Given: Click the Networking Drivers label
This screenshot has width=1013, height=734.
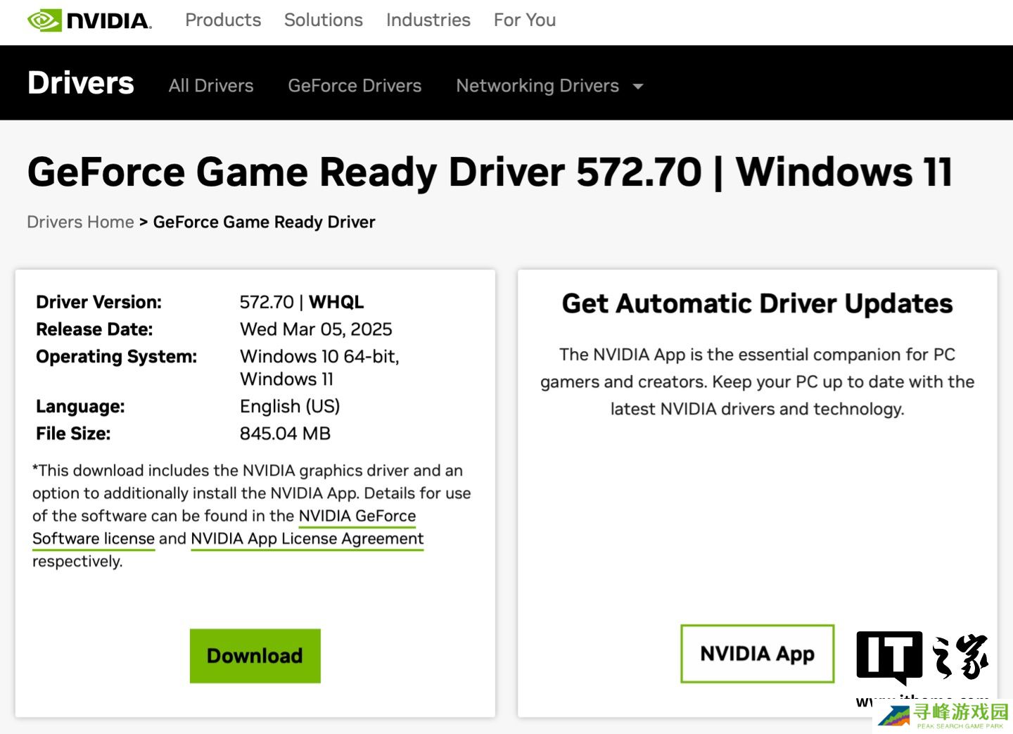Looking at the screenshot, I should click(x=537, y=86).
